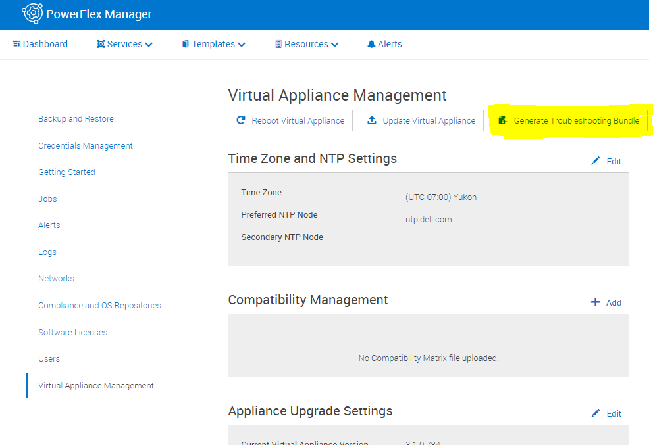Click the refresh icon on Reboot Virtual Appliance
Viewport: 653px width, 445px height.
pyautogui.click(x=241, y=120)
